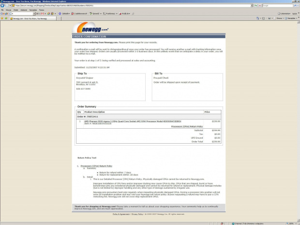Open the Privacy Policy footer link
This screenshot has width=300, height=225.
[x=137, y=213]
